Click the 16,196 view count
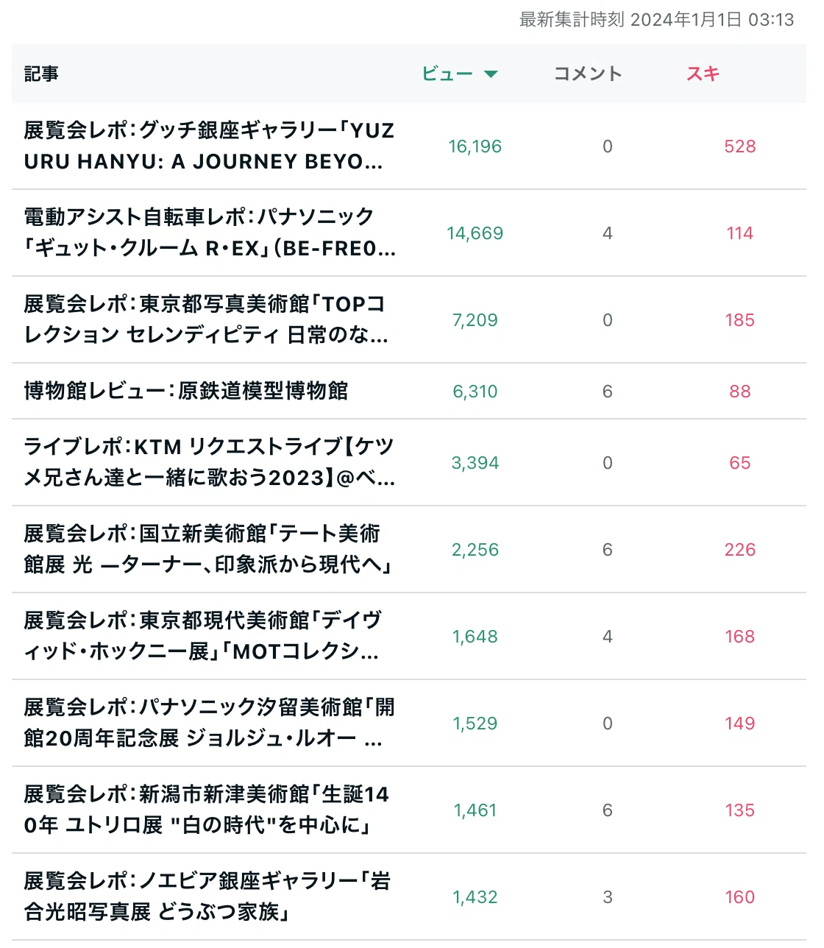 pos(475,146)
